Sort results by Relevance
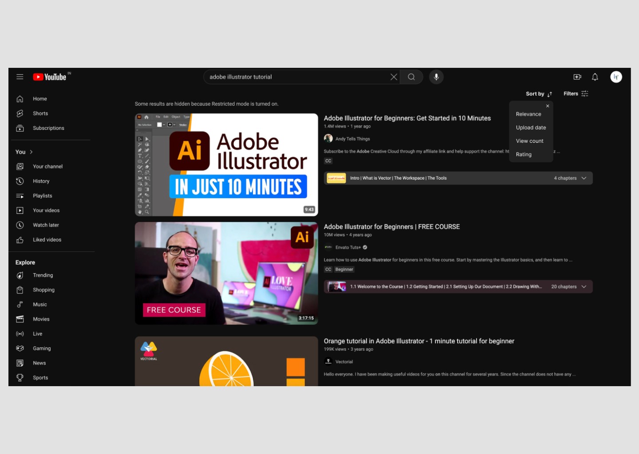 pos(529,114)
